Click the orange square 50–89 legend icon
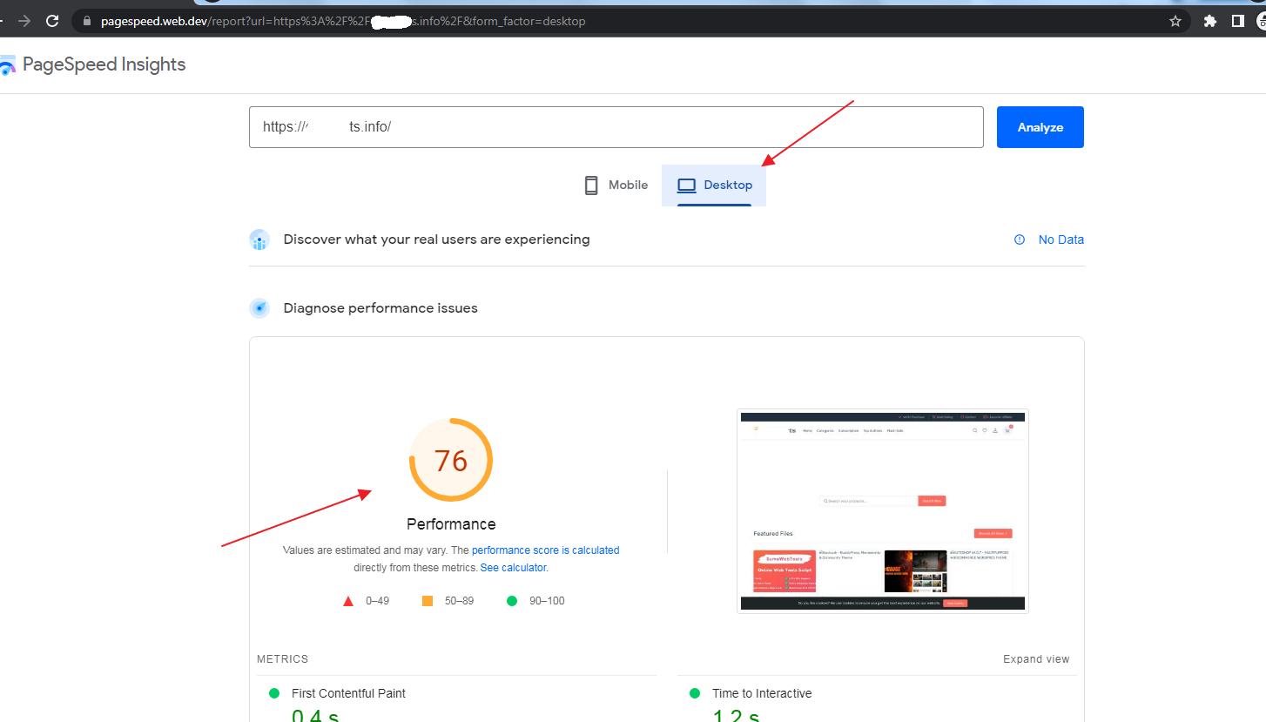1266x722 pixels. click(x=428, y=601)
